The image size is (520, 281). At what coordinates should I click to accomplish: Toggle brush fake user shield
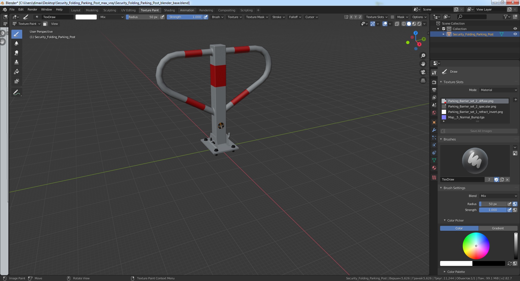(496, 180)
